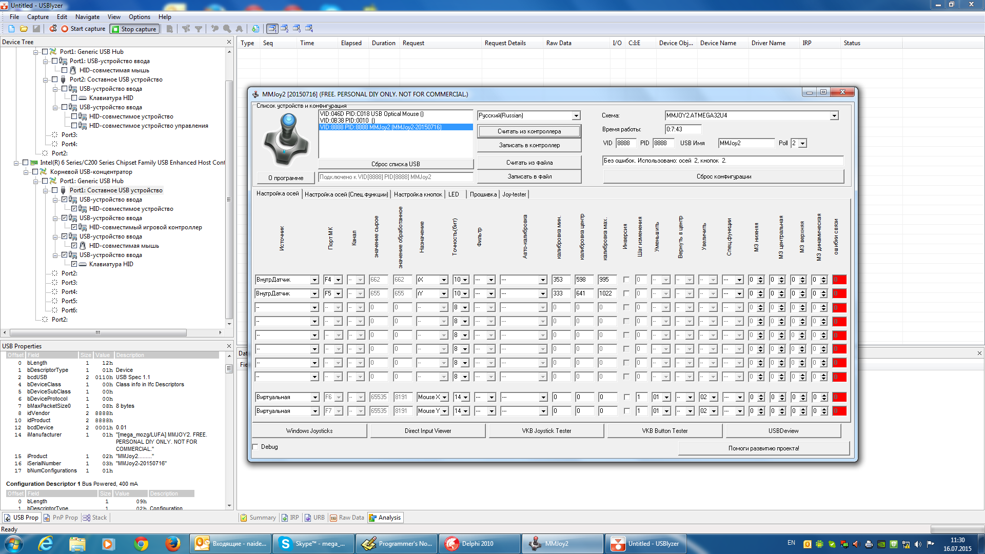Click the export green arrow document icon
The height and width of the screenshot is (554, 985).
tap(255, 29)
